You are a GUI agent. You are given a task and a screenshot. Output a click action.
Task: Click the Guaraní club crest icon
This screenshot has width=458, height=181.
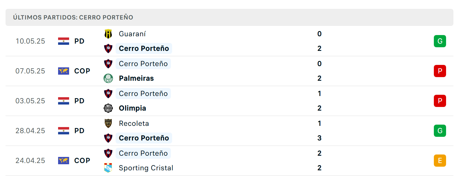108,34
